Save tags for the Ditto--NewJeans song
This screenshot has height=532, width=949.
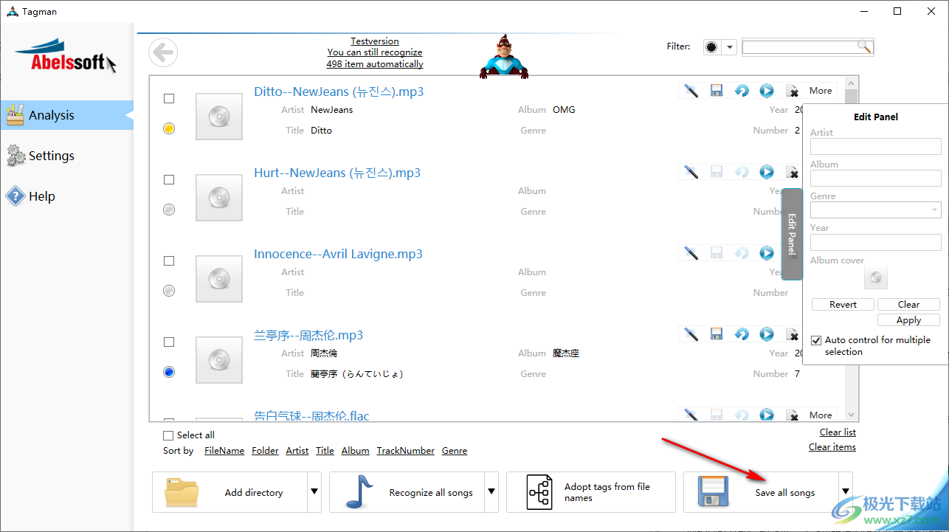tap(716, 91)
